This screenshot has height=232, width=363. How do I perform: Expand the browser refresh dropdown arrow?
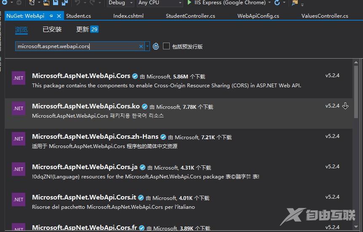pos(284,3)
